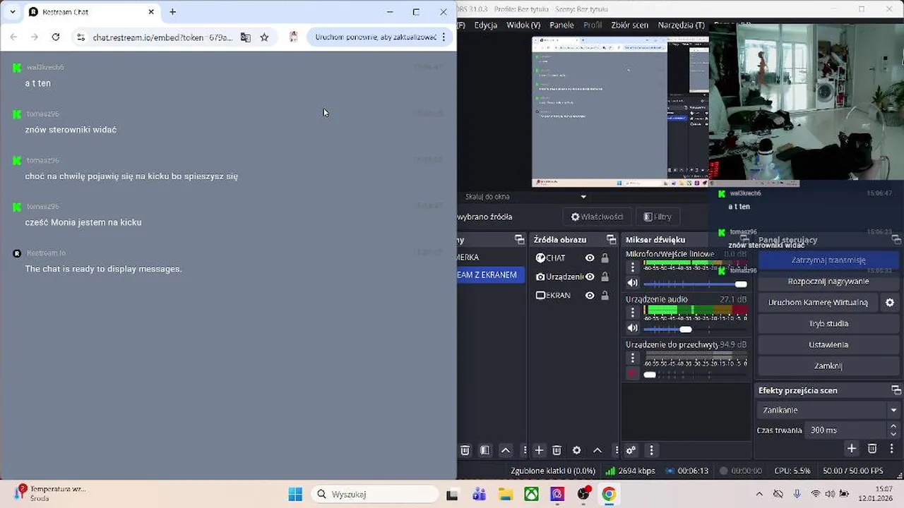Viewport: 904px width, 508px height.
Task: Unmute Urządzenie do przechwytywania red speaker icon
Action: coord(633,374)
